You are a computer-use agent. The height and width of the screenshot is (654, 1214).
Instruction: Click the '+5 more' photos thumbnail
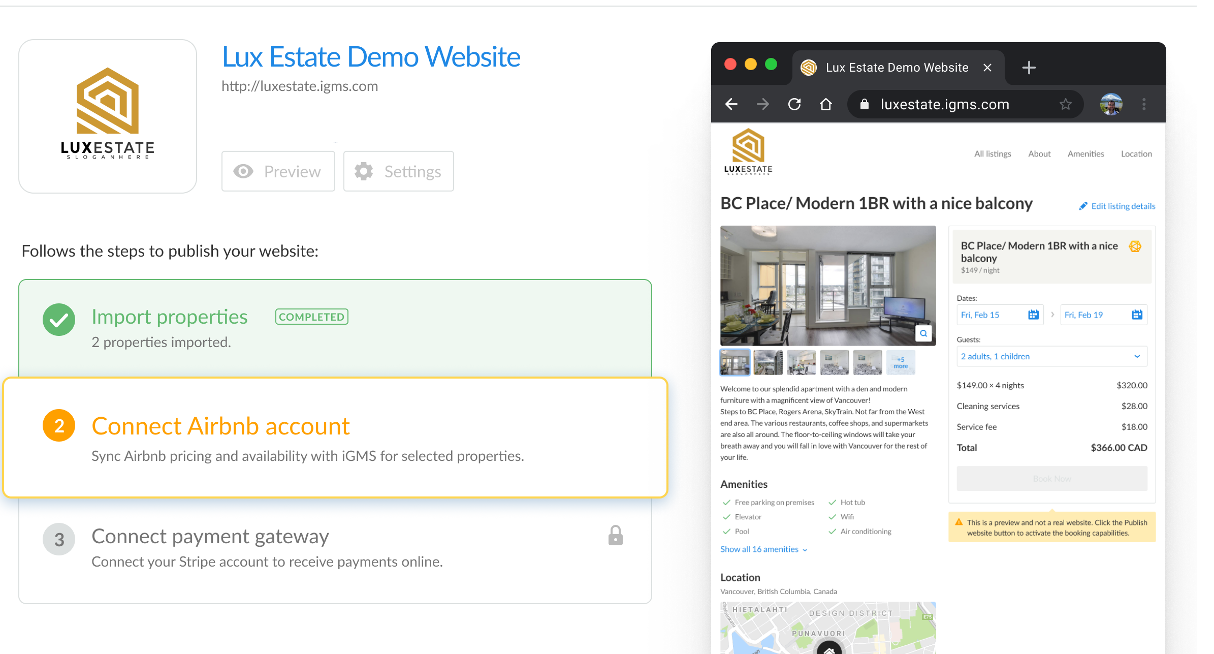(x=901, y=362)
